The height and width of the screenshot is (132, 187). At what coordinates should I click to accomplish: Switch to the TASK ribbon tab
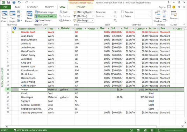tap(17, 7)
